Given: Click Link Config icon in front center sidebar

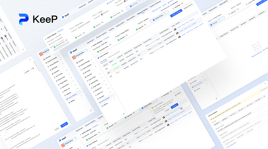Looking at the screenshot, I should pos(87,81).
